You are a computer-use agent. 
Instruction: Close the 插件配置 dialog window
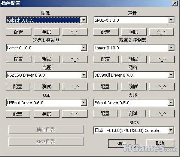(175, 3)
